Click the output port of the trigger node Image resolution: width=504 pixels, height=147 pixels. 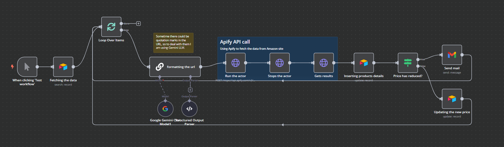point(37,67)
